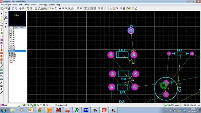Click the 'E' button above the pad list

(x=12, y=28)
